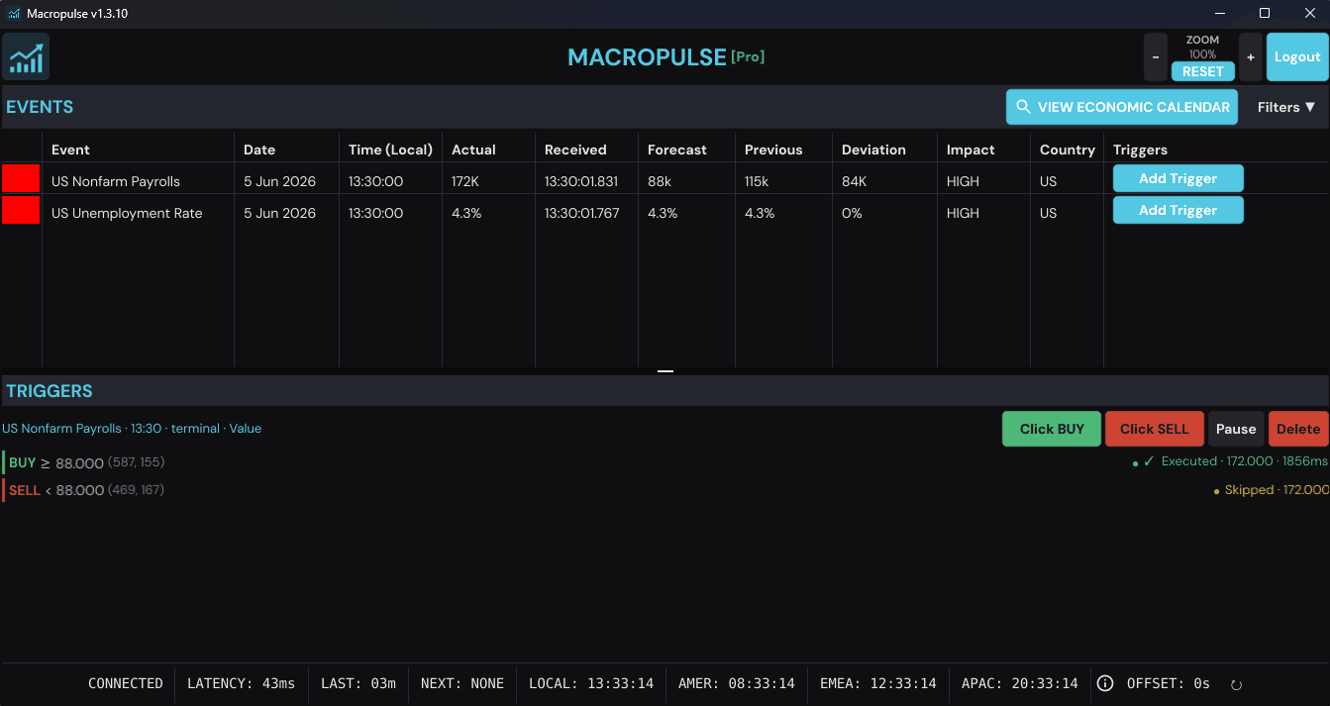Delete the Nonfarm Payrolls trigger
The image size is (1330, 706).
(x=1298, y=429)
